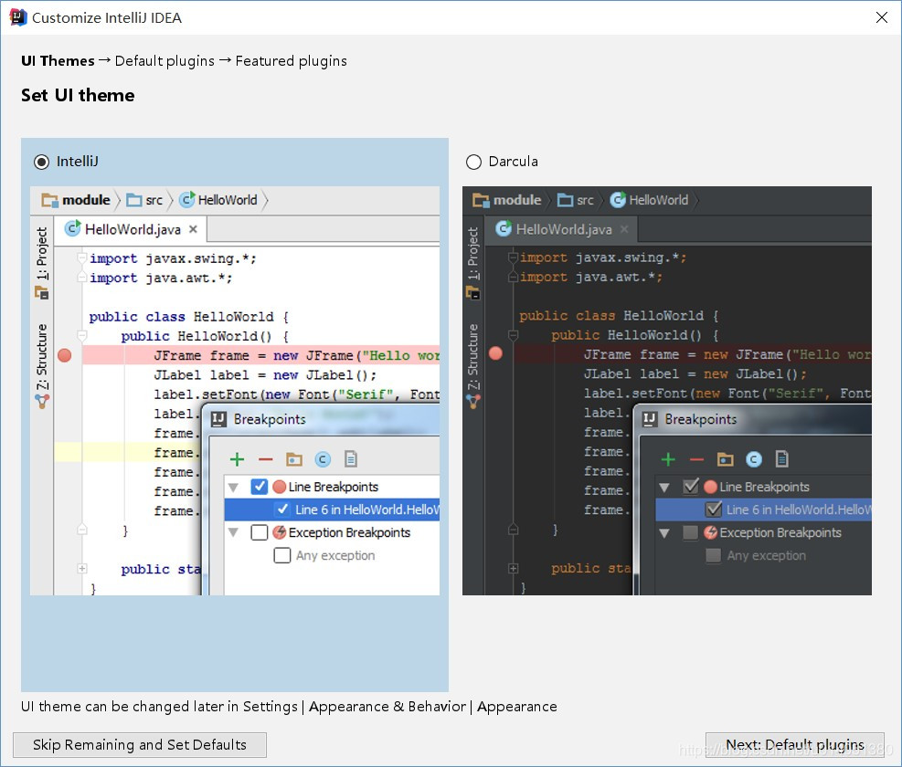Proceed with Next: Default plugins button

coord(794,744)
